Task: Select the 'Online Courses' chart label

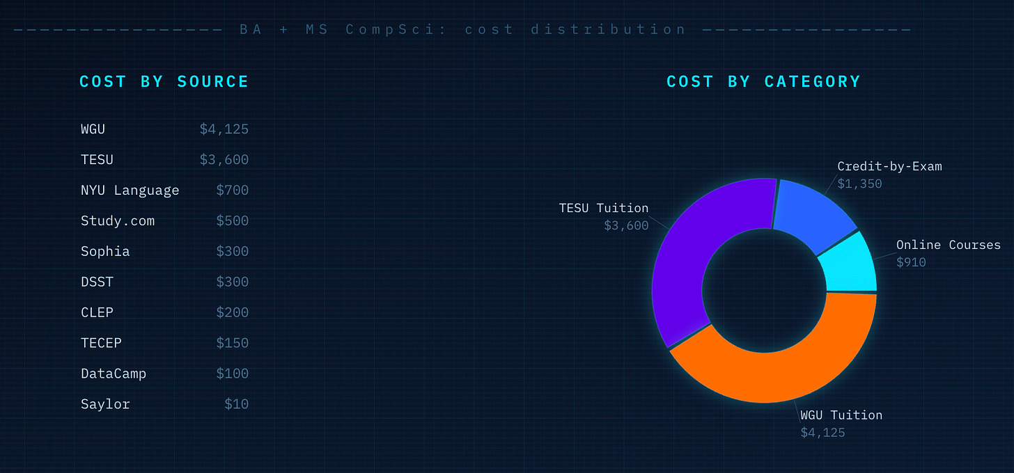Action: click(x=949, y=245)
